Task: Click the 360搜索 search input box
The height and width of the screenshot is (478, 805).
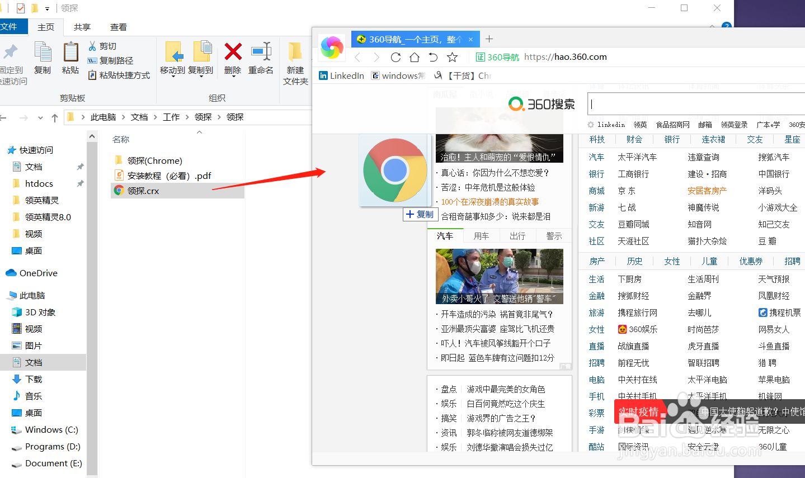Action: 696,105
